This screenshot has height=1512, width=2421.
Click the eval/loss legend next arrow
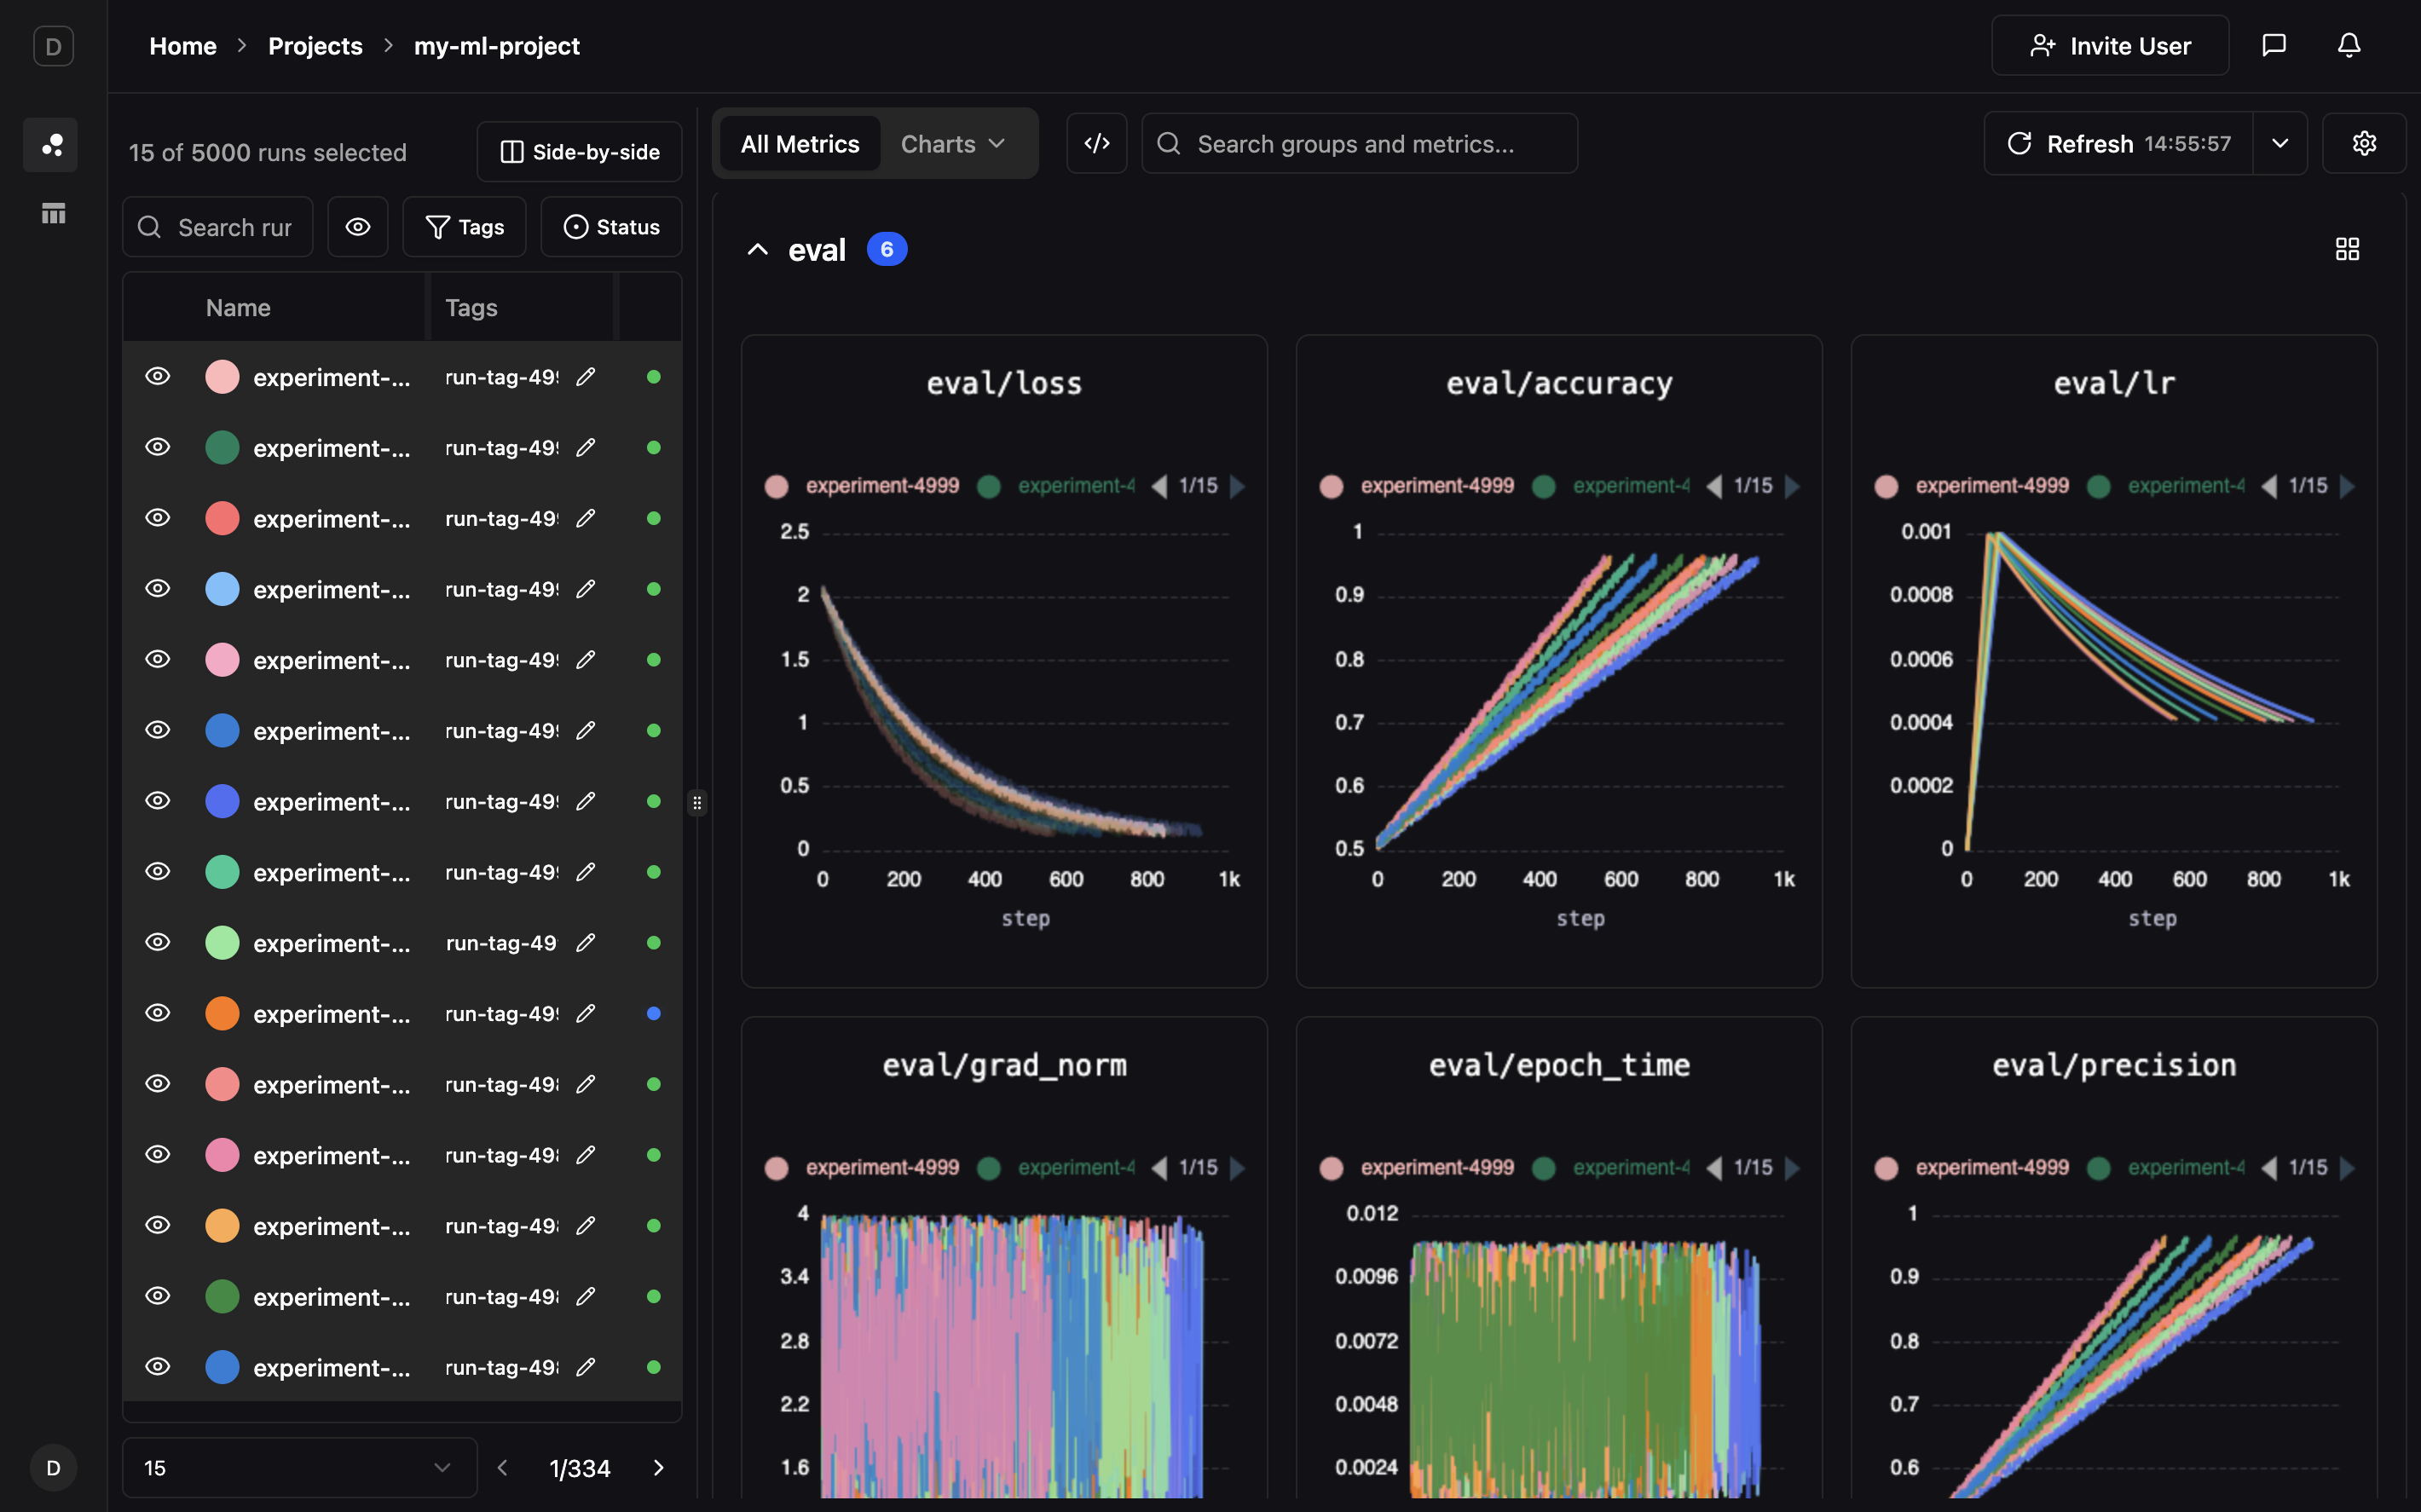point(1238,486)
